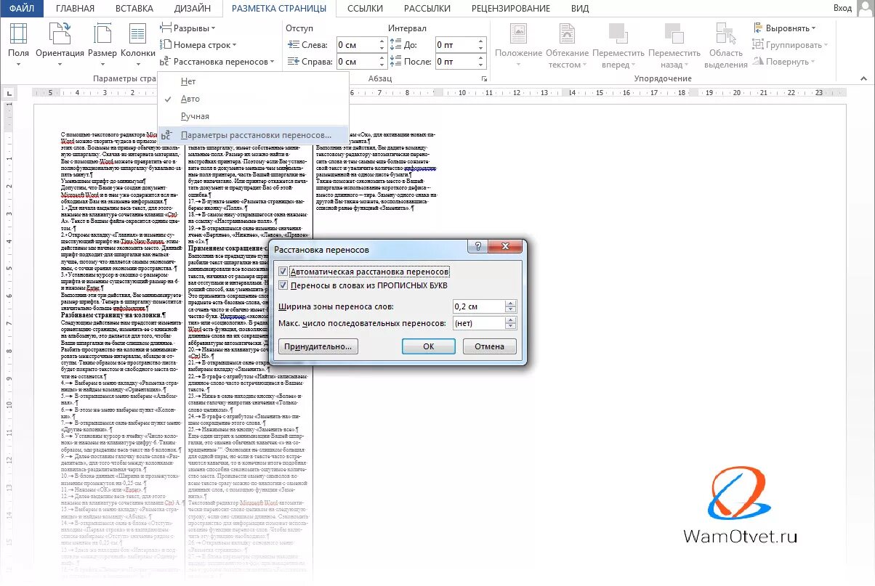Viewport: 875px width, 586px height.
Task: Open the Область выделения selection pane
Action: [725, 45]
